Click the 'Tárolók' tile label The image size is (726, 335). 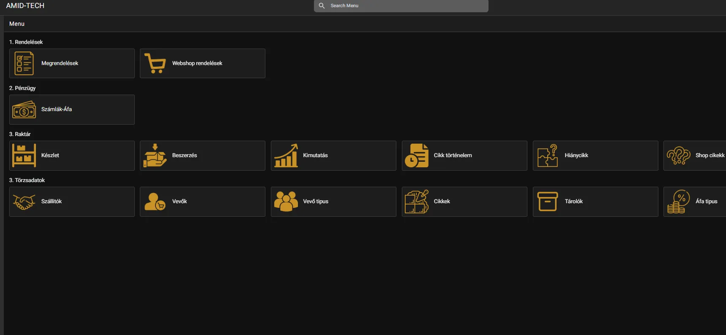574,202
